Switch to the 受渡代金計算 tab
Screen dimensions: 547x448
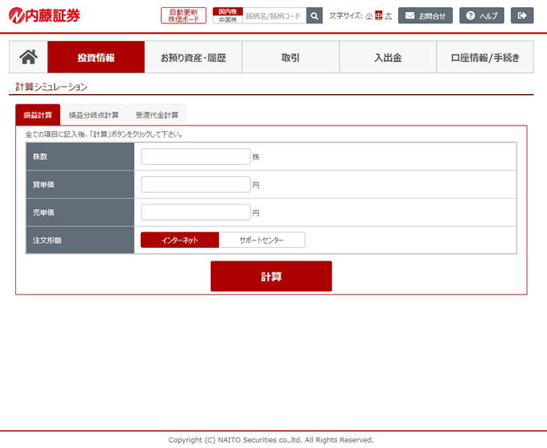[x=157, y=115]
